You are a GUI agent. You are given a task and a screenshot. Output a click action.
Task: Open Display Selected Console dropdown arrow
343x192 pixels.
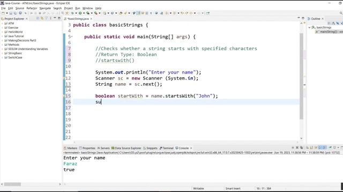click(x=338, y=148)
